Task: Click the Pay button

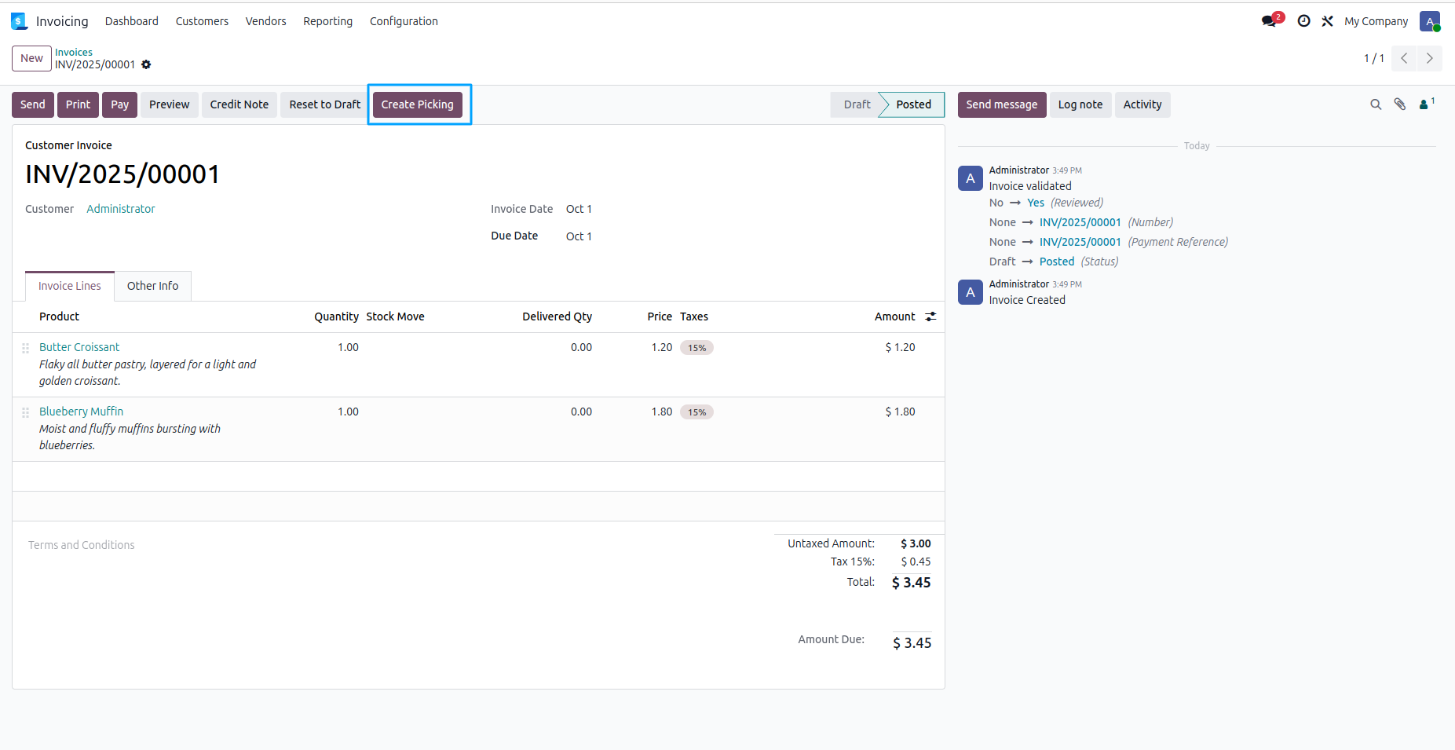Action: [119, 104]
